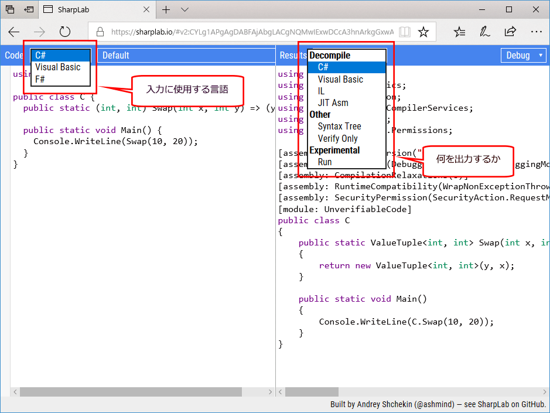Image resolution: width=550 pixels, height=413 pixels.
Task: Open the input language dropdown
Action: (x=60, y=54)
